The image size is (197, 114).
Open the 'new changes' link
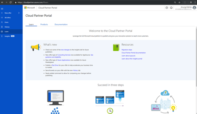[65, 50]
